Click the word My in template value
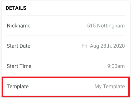Viewport: 131px width, 98px height. pyautogui.click(x=98, y=87)
